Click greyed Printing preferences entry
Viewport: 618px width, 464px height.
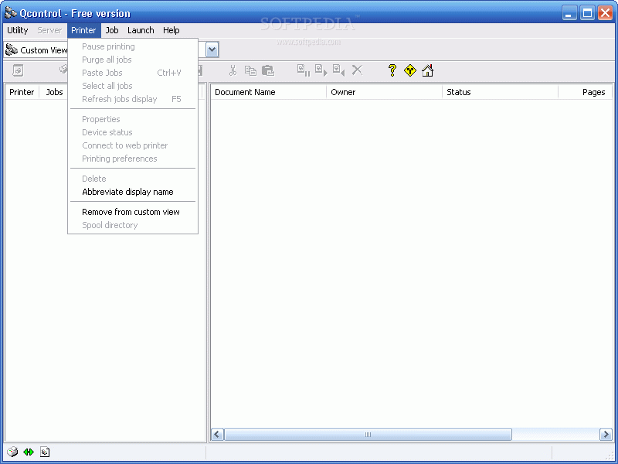pos(133,159)
